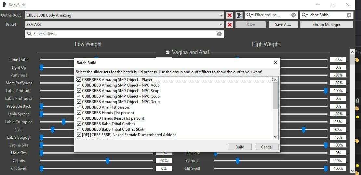Click the Low Weight Neat slider handle
Image resolution: width=361 pixels, height=175 pixels.
click(x=52, y=130)
